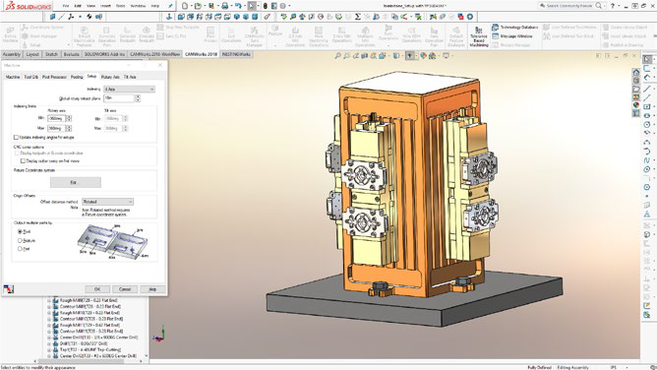Check Display cutter comp on first move
This screenshot has width=657, height=370.
pyautogui.click(x=23, y=161)
